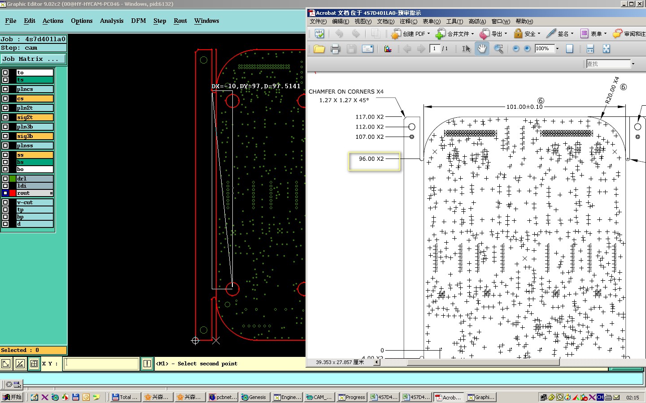Open the Find field dropdown arrow
Viewport: 646px width, 403px height.
click(633, 64)
